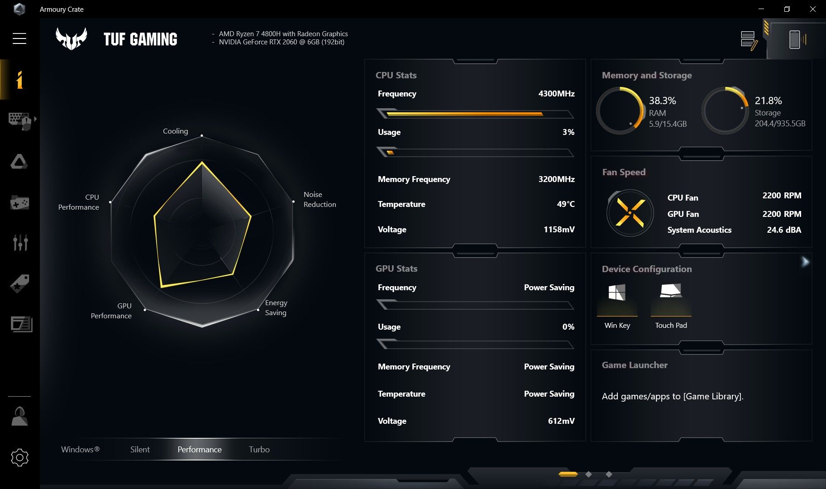This screenshot has height=489, width=826.
Task: Click the CPU Stats panel title
Action: 396,75
